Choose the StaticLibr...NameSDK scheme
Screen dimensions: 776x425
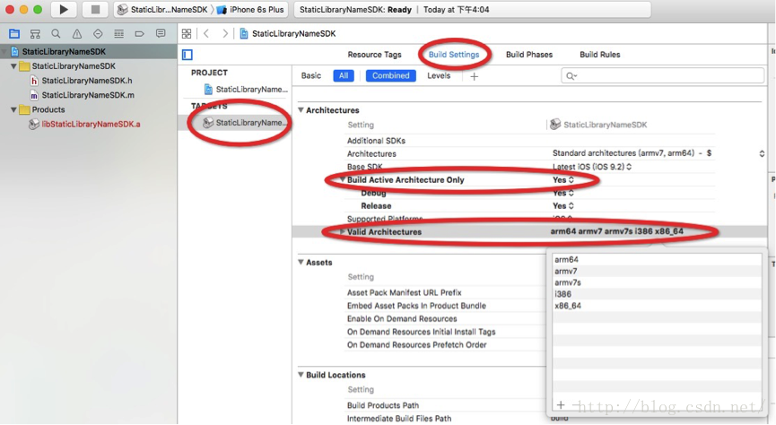point(162,9)
